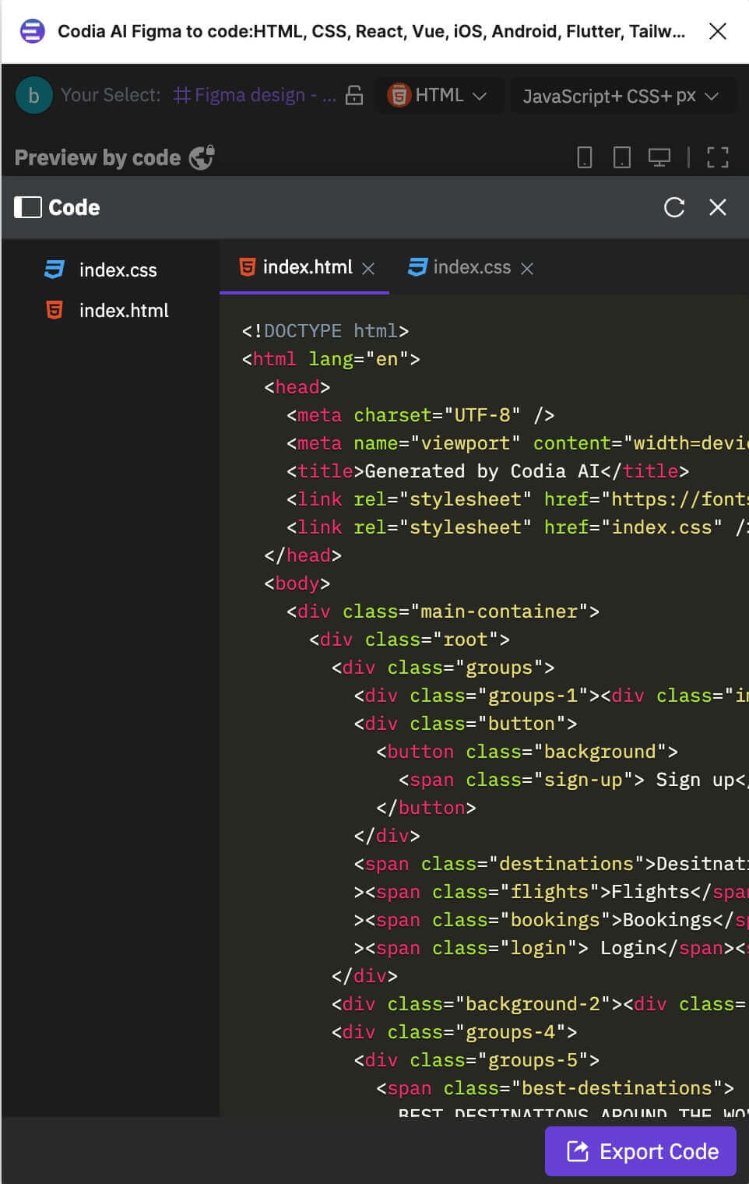Viewport: 749px width, 1184px height.
Task: Click the lock icon next to Figma design selection
Action: (353, 95)
